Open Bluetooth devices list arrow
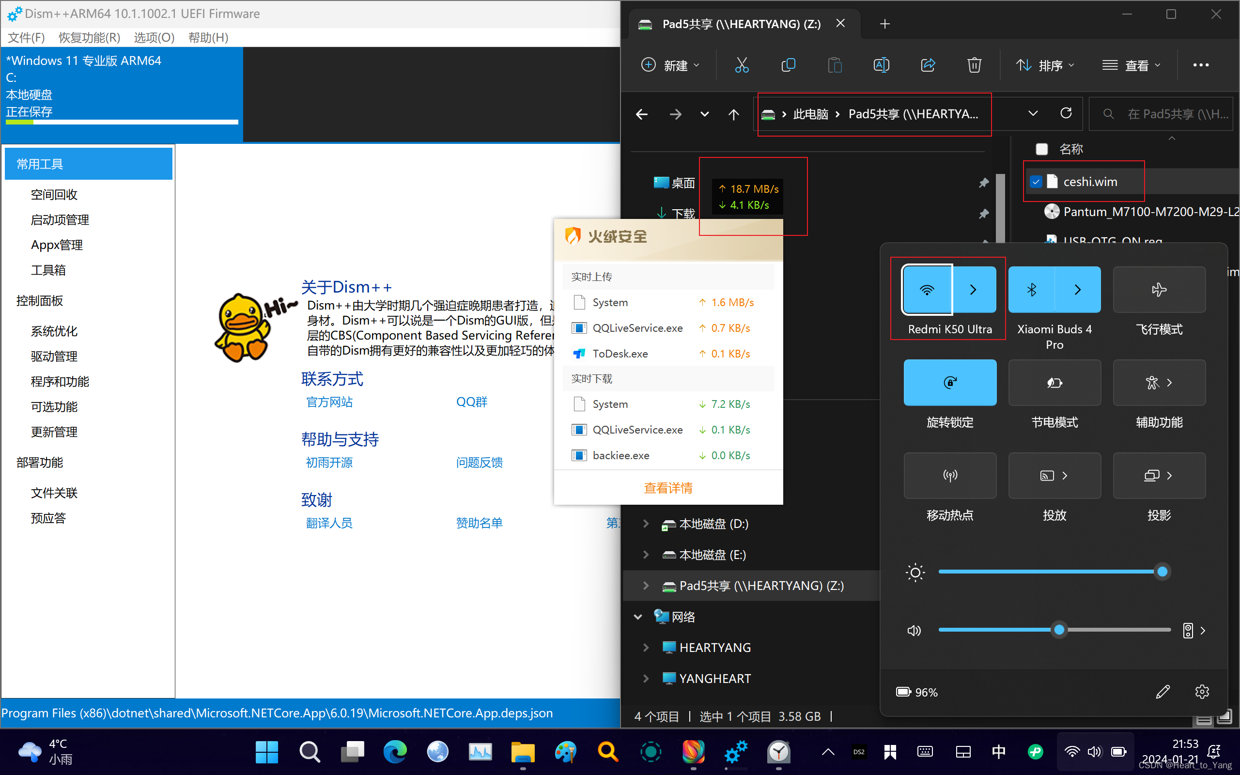Viewport: 1240px width, 775px height. 1078,290
